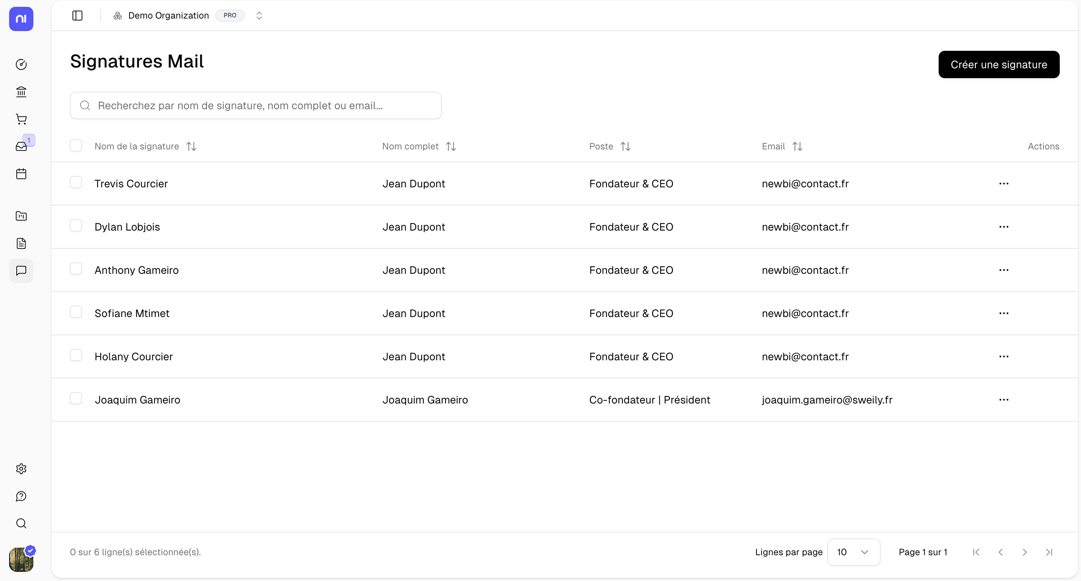Expand the Demo Organization switcher
This screenshot has width=1081, height=581.
pyautogui.click(x=259, y=16)
